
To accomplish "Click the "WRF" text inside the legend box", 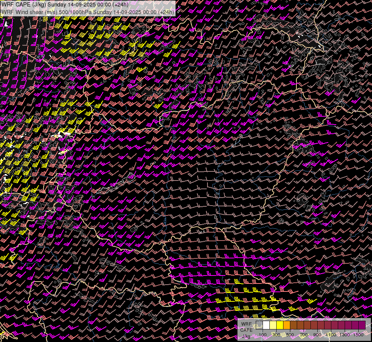I will pyautogui.click(x=246, y=324).
